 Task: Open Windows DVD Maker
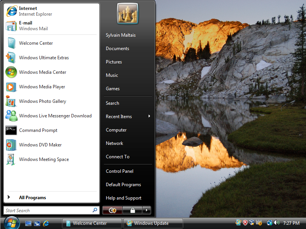click(x=40, y=145)
